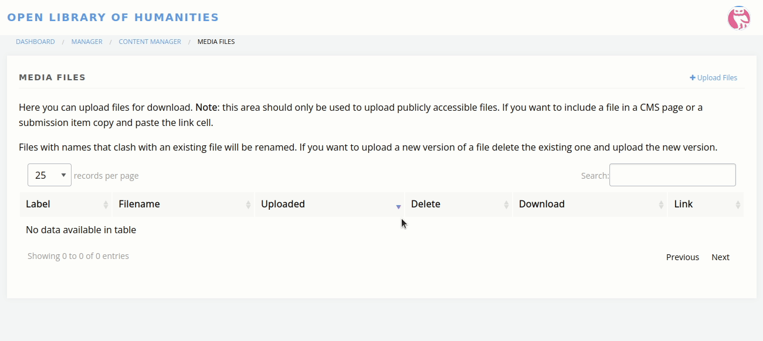
Task: Click sort arrows icon in Download column
Action: pyautogui.click(x=661, y=204)
